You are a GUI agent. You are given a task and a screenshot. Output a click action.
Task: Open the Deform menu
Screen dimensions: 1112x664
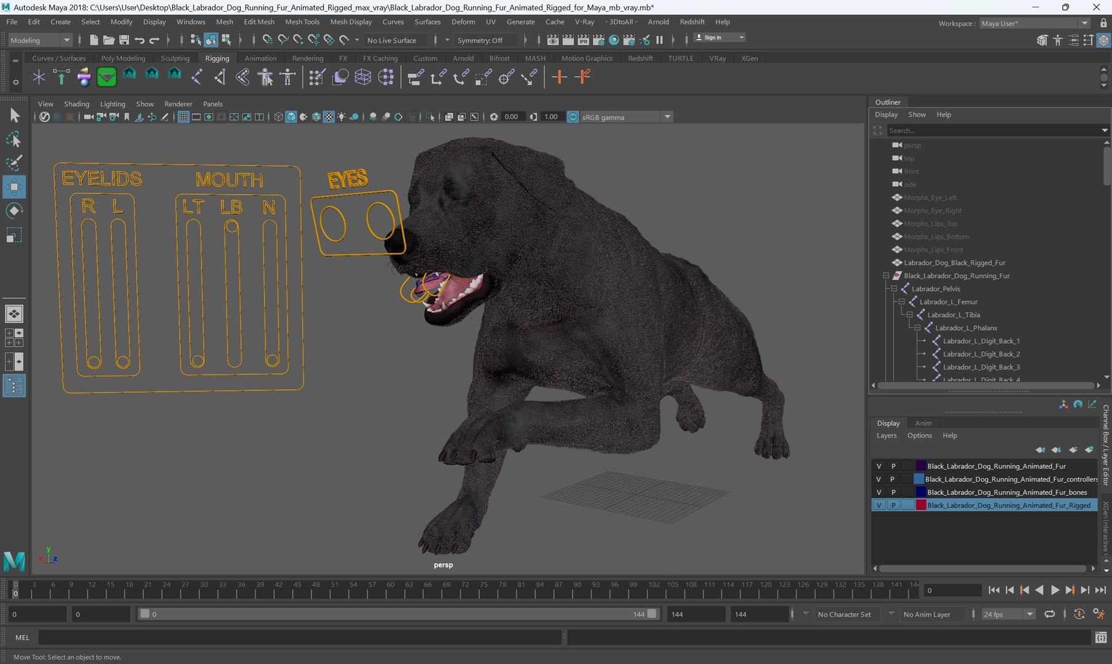[x=463, y=22]
